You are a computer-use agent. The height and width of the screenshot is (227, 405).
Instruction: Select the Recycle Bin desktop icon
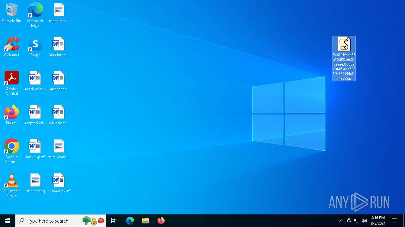(12, 13)
